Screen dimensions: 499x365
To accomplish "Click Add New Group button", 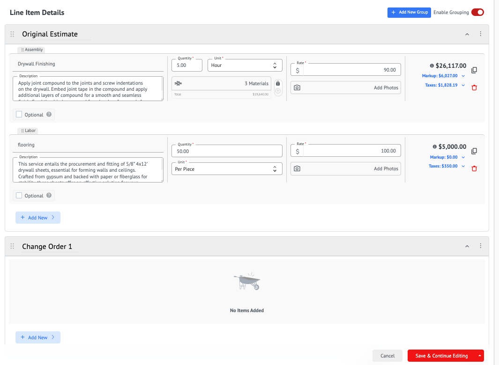I will 409,12.
